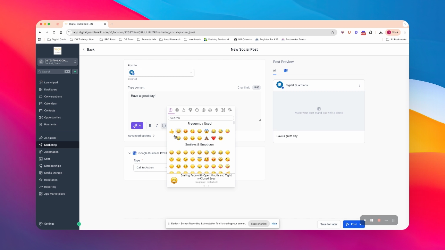Viewport: 445px width, 250px height.
Task: Toggle bold text formatting
Action: pos(150,126)
